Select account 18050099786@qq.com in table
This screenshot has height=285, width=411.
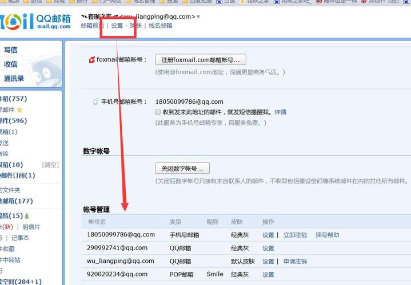click(121, 235)
